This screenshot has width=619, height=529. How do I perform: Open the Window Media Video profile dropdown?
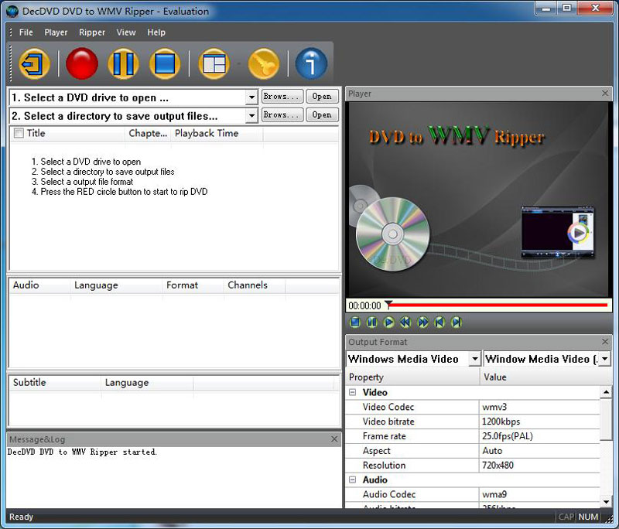pyautogui.click(x=605, y=359)
